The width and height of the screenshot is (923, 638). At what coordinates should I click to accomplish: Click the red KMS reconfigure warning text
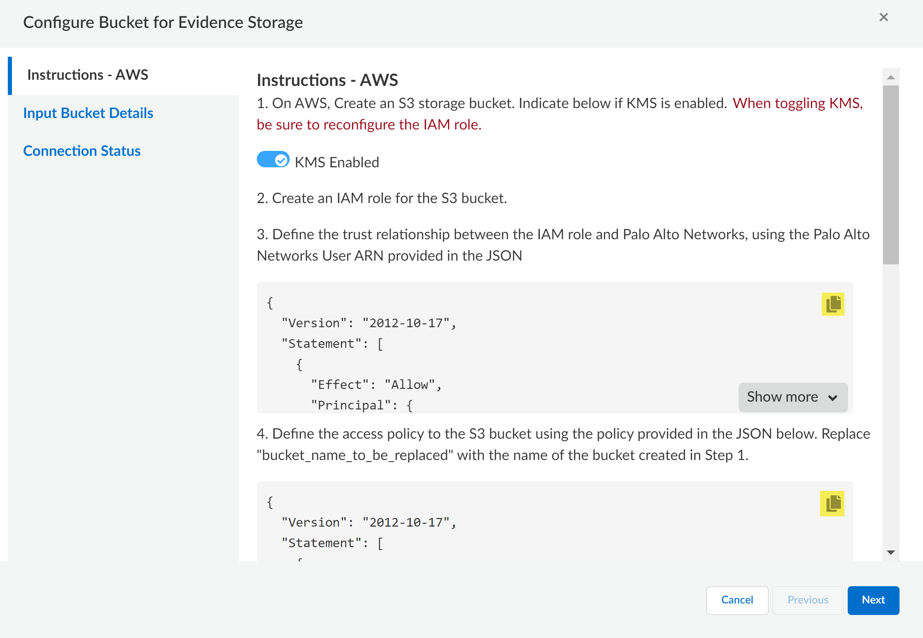369,125
